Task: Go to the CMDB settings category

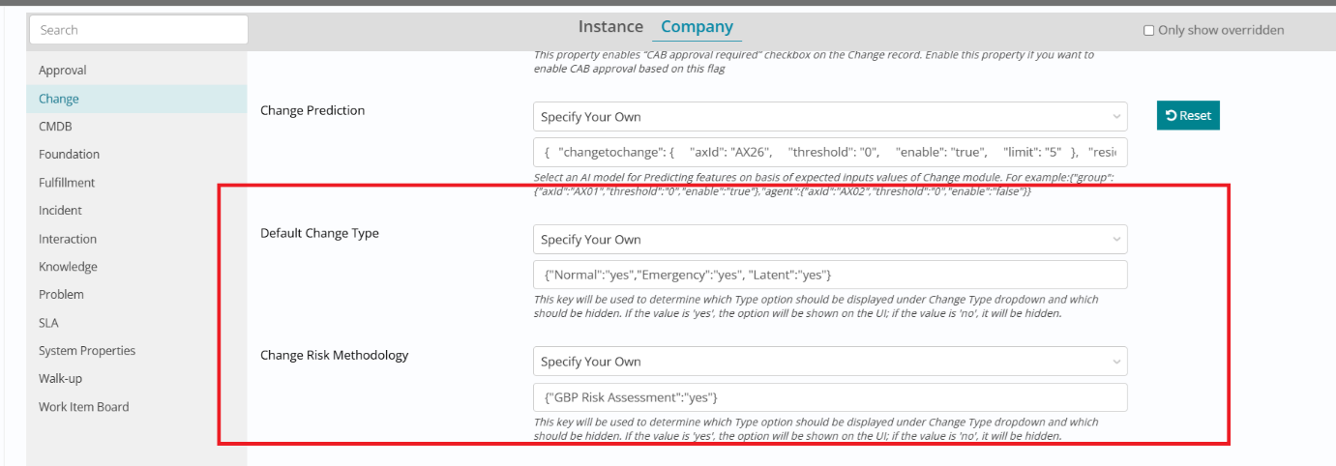Action: 55,127
